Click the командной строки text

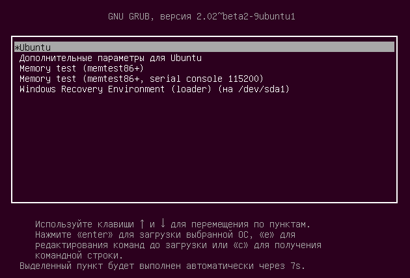79,255
